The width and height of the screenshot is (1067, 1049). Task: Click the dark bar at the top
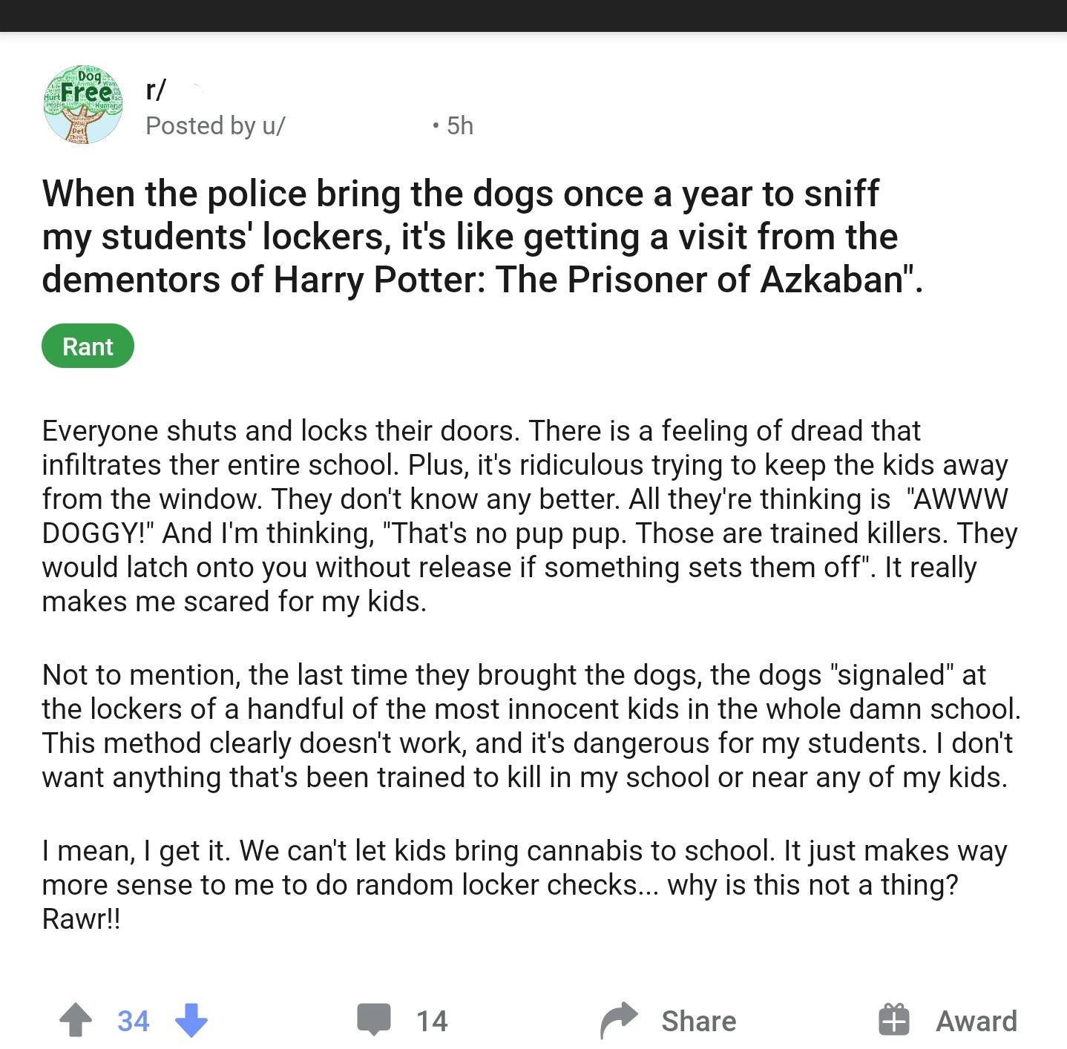(533, 15)
